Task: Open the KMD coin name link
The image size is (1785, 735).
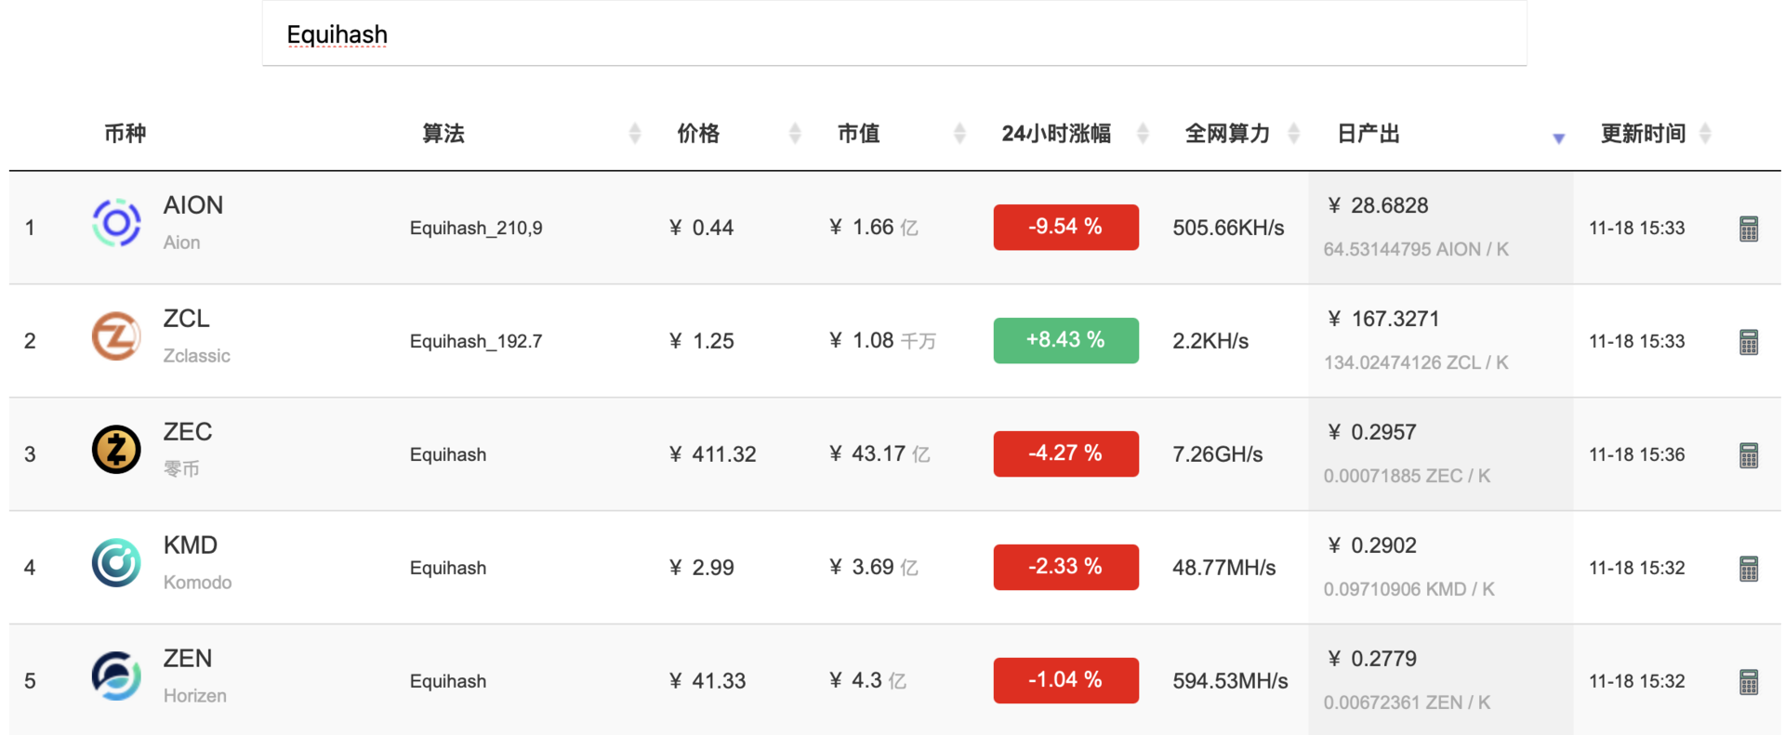Action: click(191, 545)
